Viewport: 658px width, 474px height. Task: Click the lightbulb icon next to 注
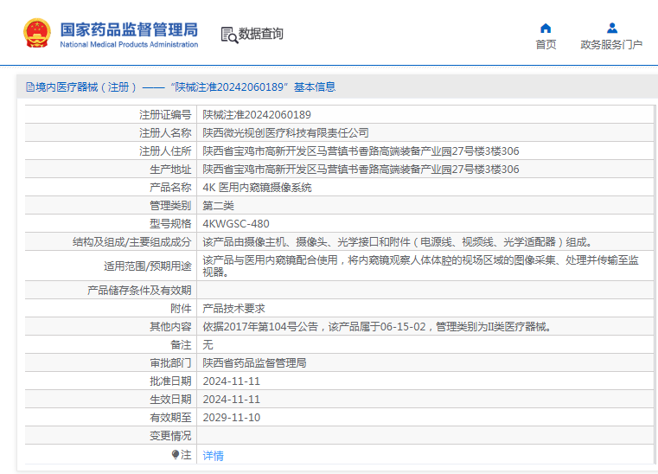176,454
